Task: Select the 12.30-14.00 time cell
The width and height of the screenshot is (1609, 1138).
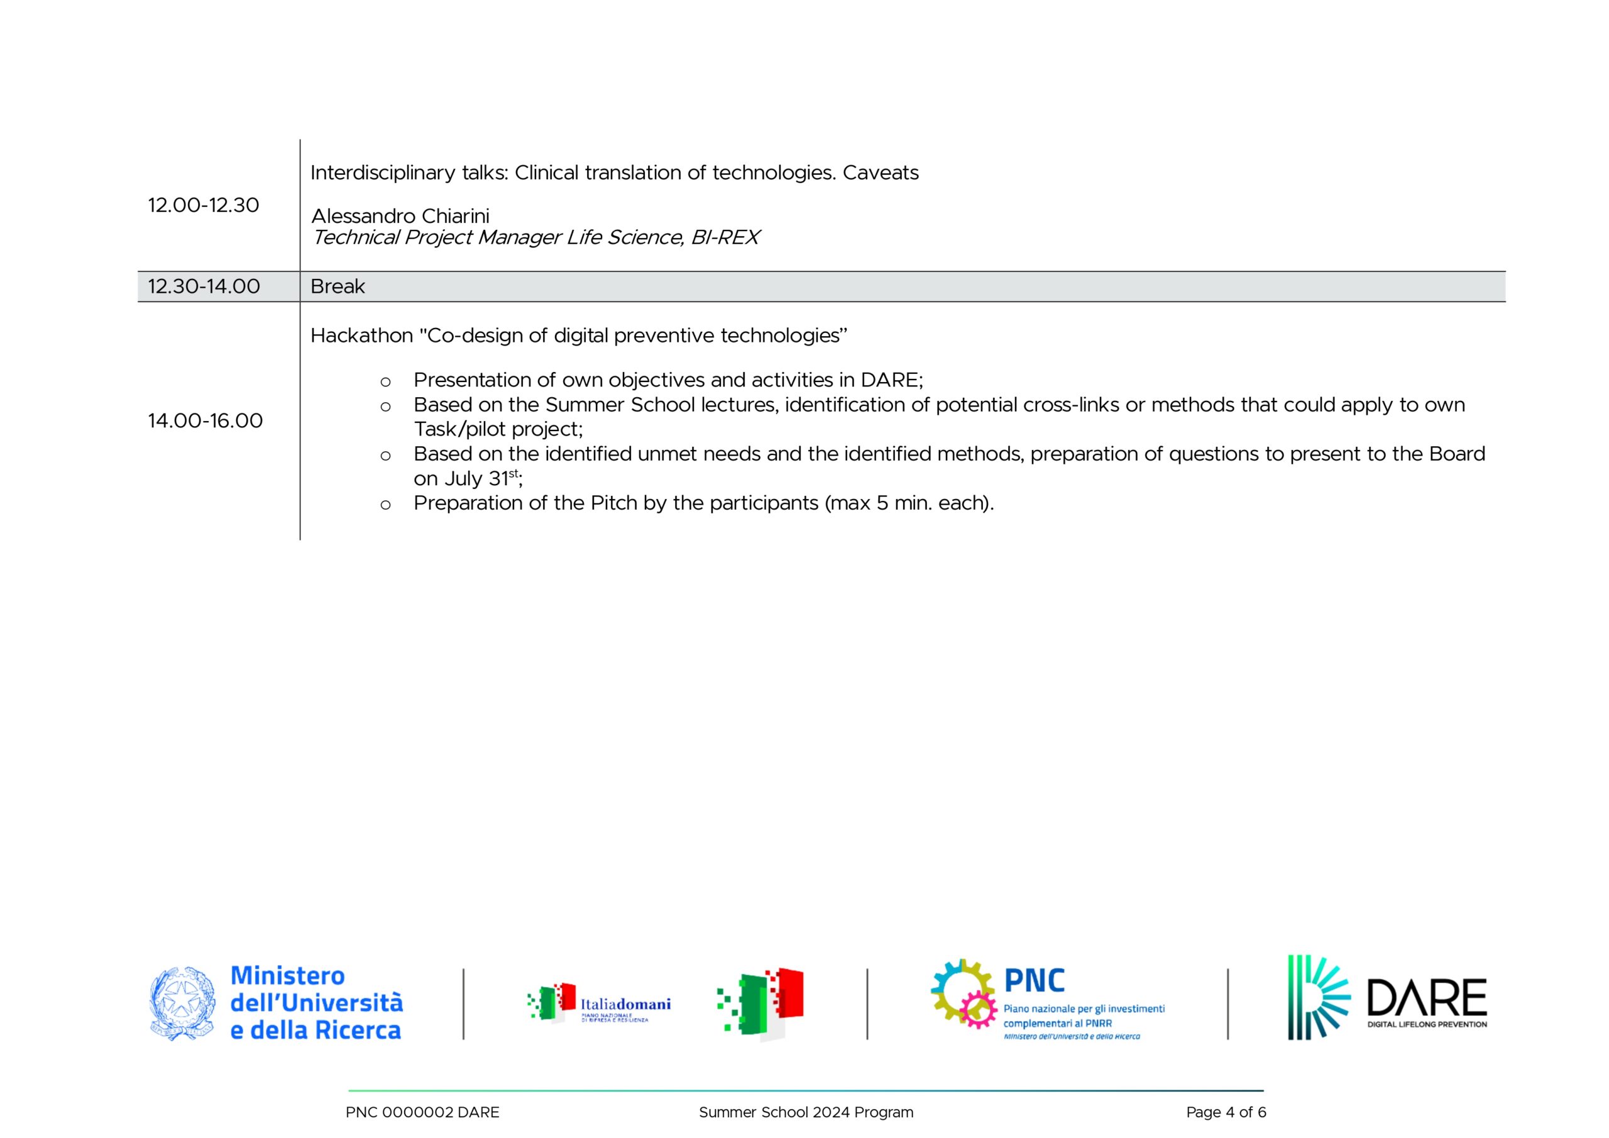Action: click(x=204, y=287)
